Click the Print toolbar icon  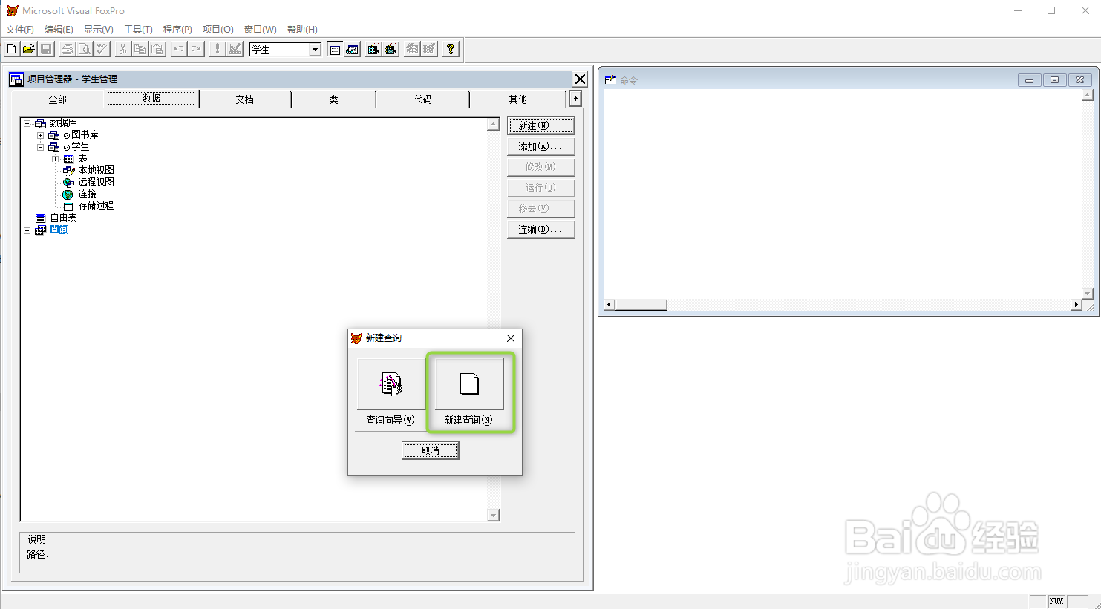point(68,49)
